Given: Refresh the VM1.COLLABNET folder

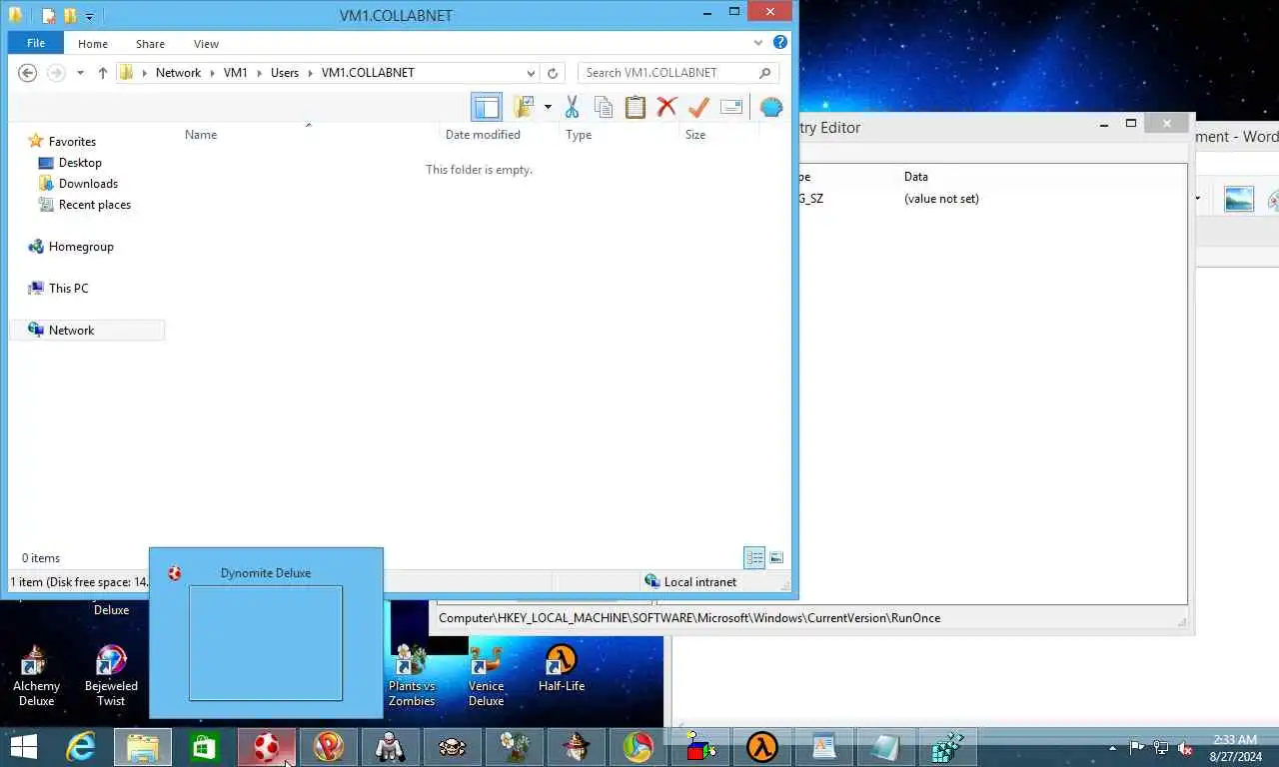Looking at the screenshot, I should [x=553, y=72].
